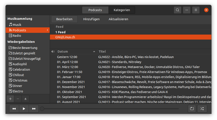The image size is (217, 120).
Task: Select episode GLN021 - Standards, Nitrokey
Action: click(120, 62)
